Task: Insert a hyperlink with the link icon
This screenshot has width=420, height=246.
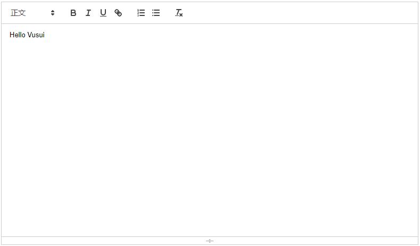Action: pyautogui.click(x=118, y=13)
